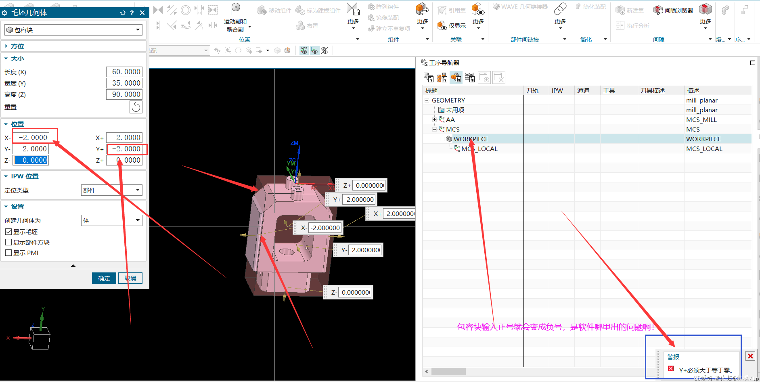Collapse the Position (位置) section
Screen dimensions: 760x383
point(6,124)
